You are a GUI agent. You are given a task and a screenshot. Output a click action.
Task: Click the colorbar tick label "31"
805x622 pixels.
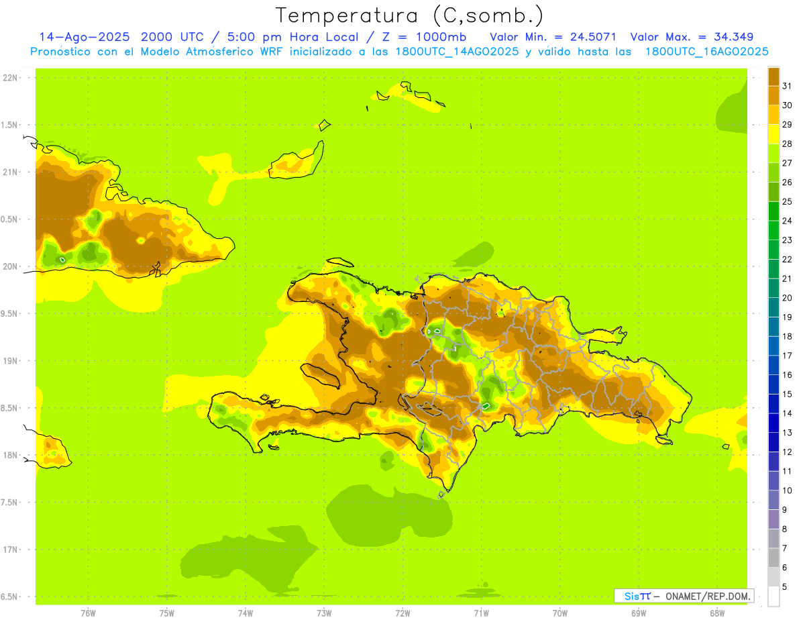(787, 86)
